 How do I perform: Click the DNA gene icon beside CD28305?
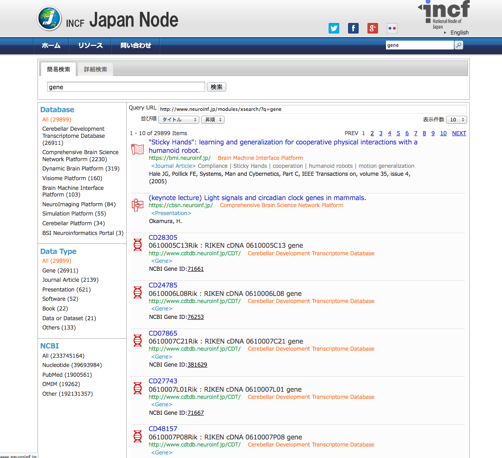tap(138, 245)
